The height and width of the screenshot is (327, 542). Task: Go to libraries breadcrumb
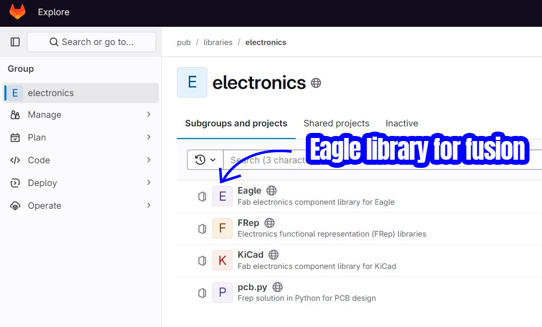click(x=218, y=42)
